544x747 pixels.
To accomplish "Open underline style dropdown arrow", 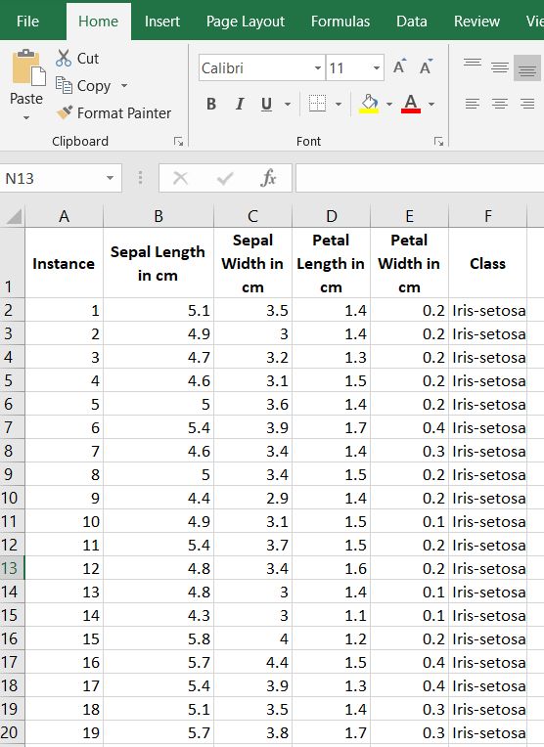I will (x=288, y=104).
